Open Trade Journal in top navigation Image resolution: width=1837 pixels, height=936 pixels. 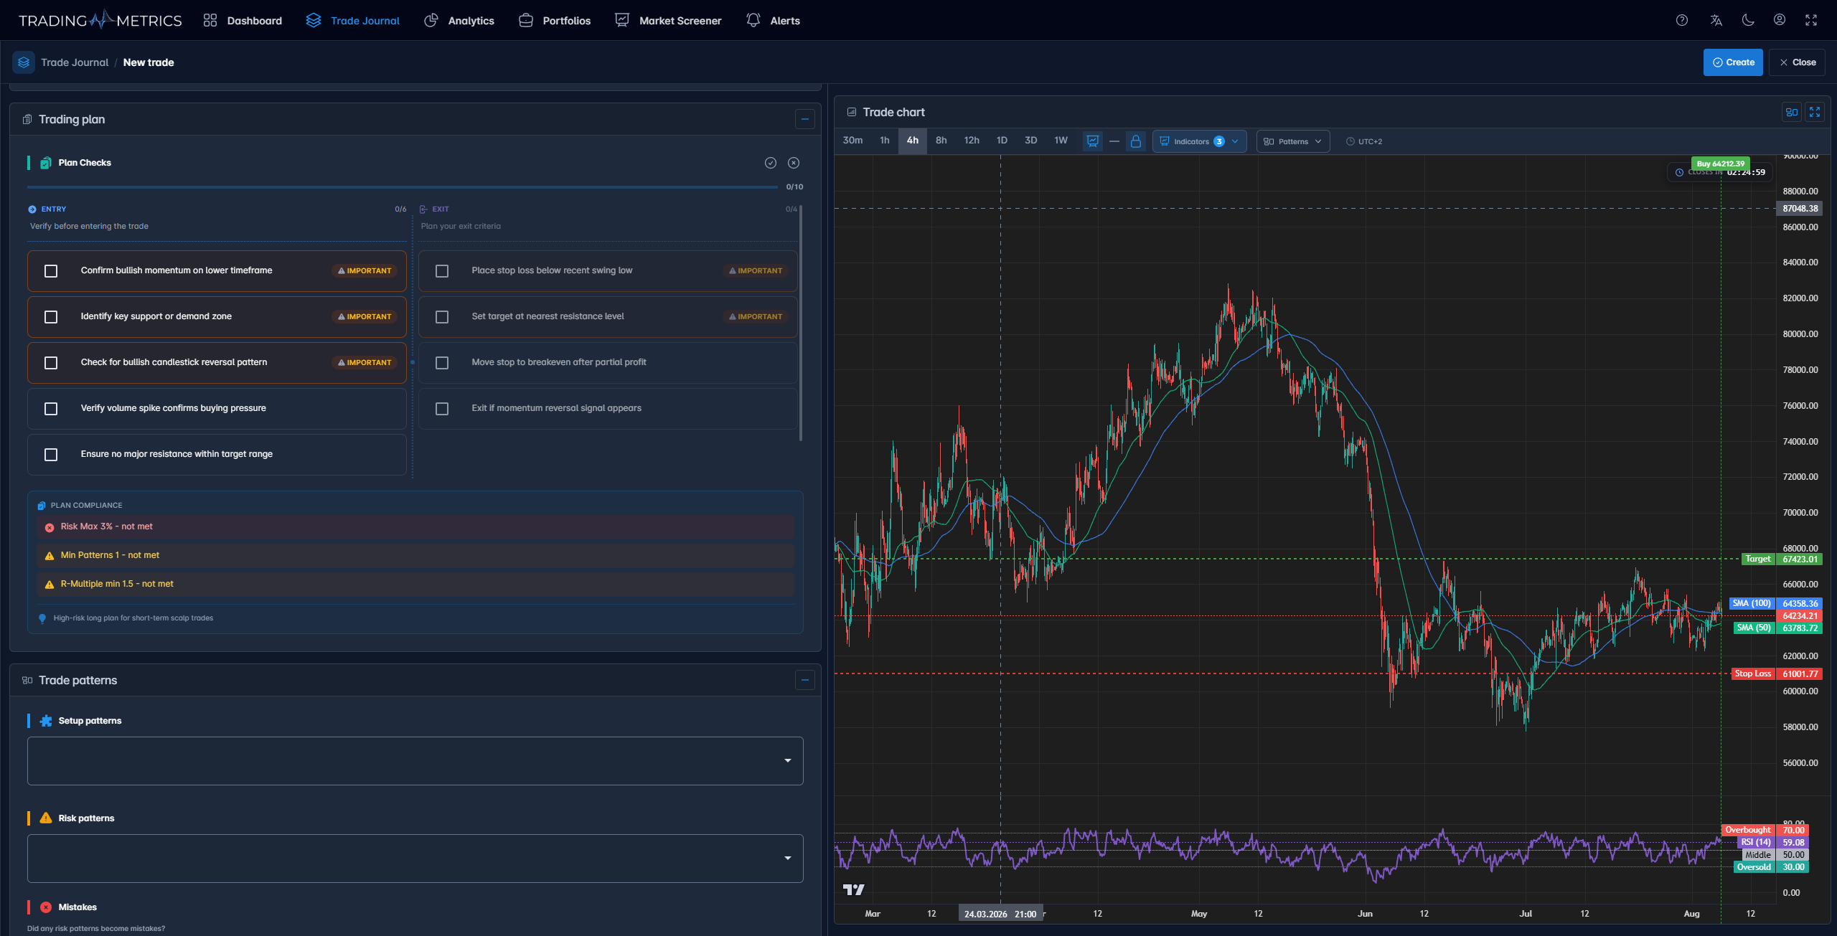coord(353,20)
